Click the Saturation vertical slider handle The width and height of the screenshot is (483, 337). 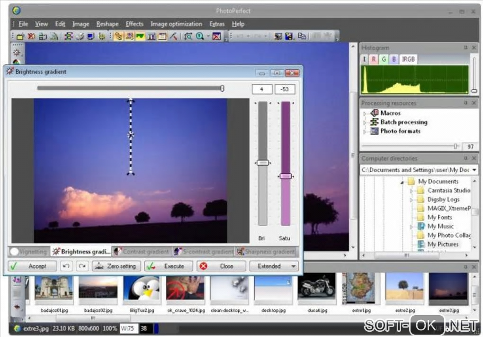(286, 176)
